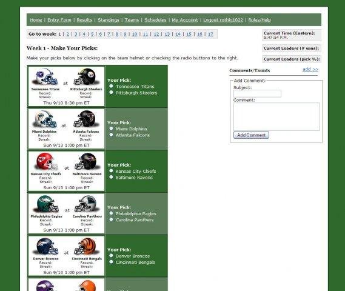
Task: Check the Tennessee Titans radio button
Action: tap(111, 86)
